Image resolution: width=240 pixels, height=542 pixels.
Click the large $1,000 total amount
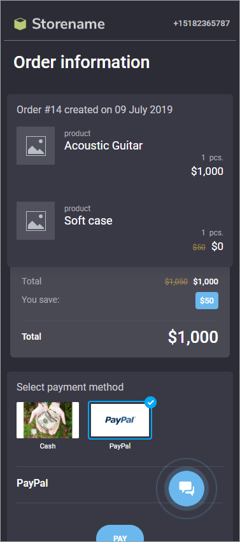[x=193, y=337]
